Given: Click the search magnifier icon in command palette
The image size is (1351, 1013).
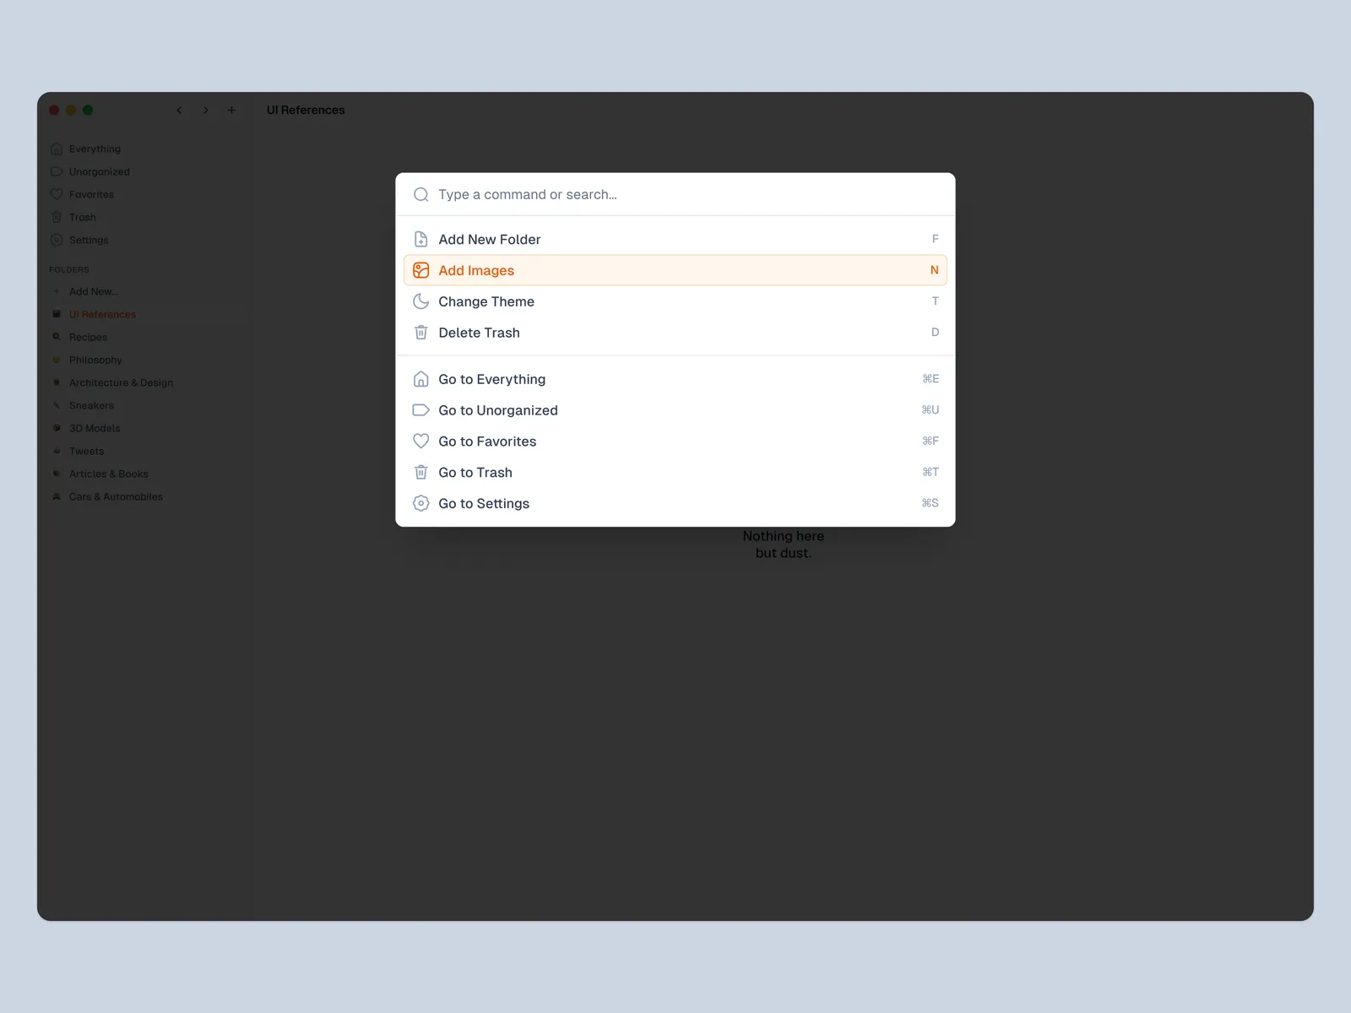Looking at the screenshot, I should pos(420,195).
